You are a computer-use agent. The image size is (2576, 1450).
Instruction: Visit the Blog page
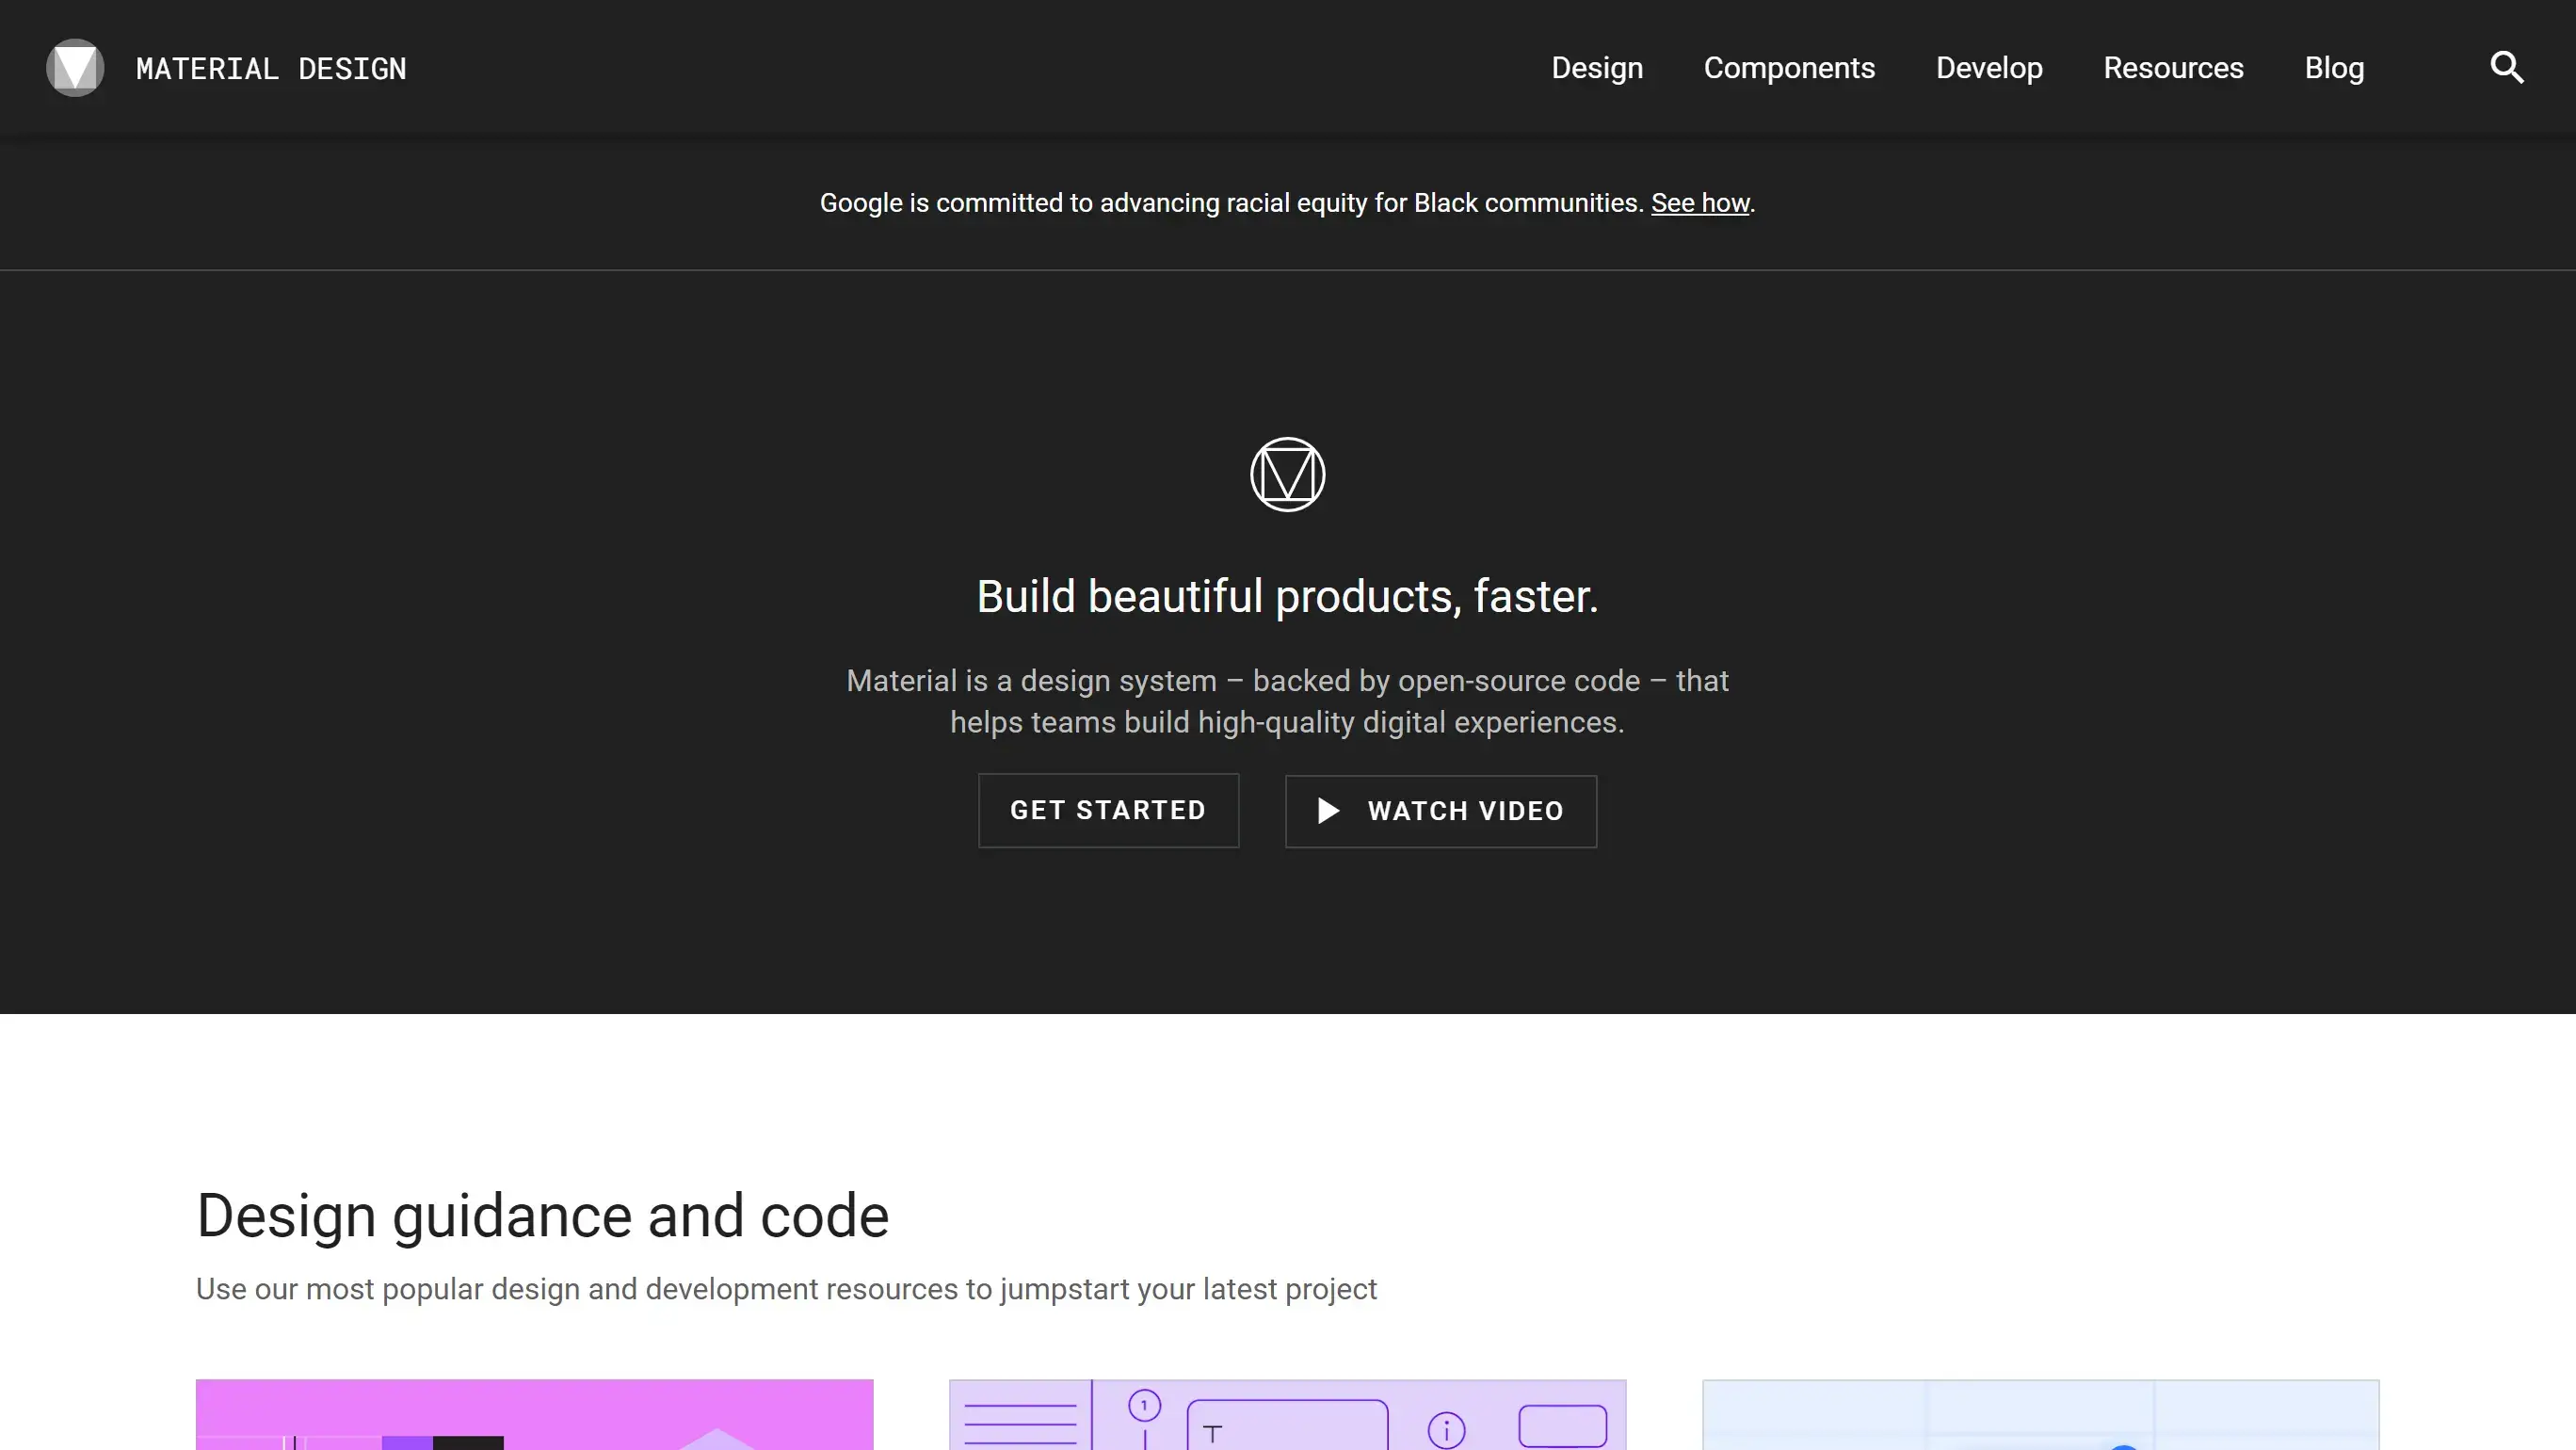2334,68
